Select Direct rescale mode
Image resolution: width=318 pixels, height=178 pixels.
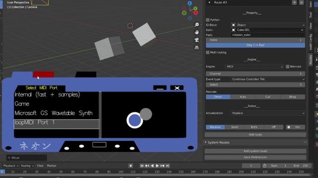(x=218, y=97)
